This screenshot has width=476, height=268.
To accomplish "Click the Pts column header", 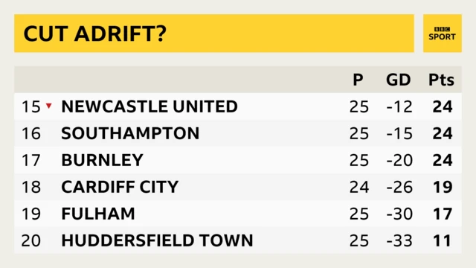I will (441, 80).
